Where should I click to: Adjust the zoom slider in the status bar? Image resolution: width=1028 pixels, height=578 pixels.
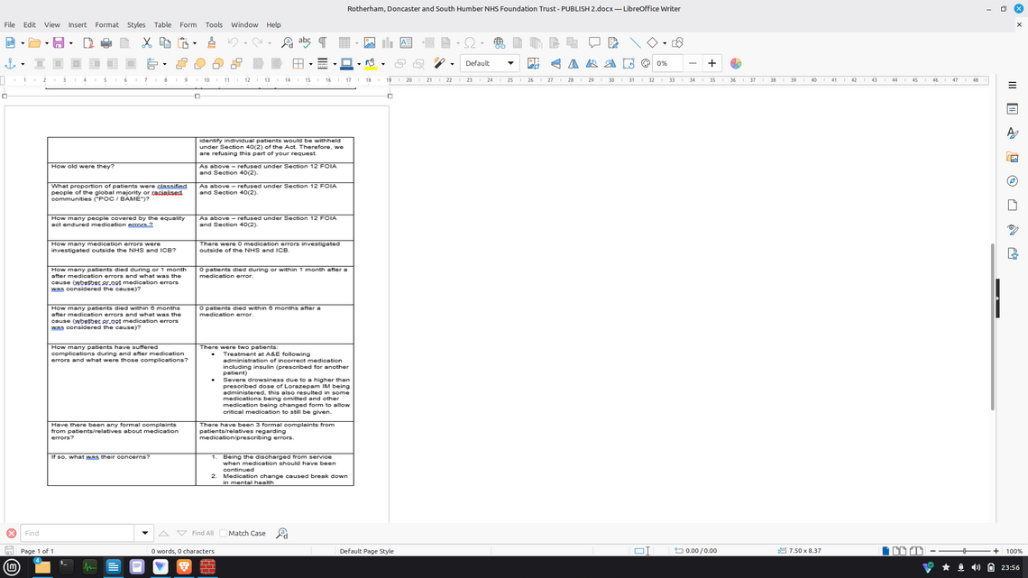(964, 551)
